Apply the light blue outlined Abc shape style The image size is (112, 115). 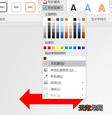tap(16, 7)
